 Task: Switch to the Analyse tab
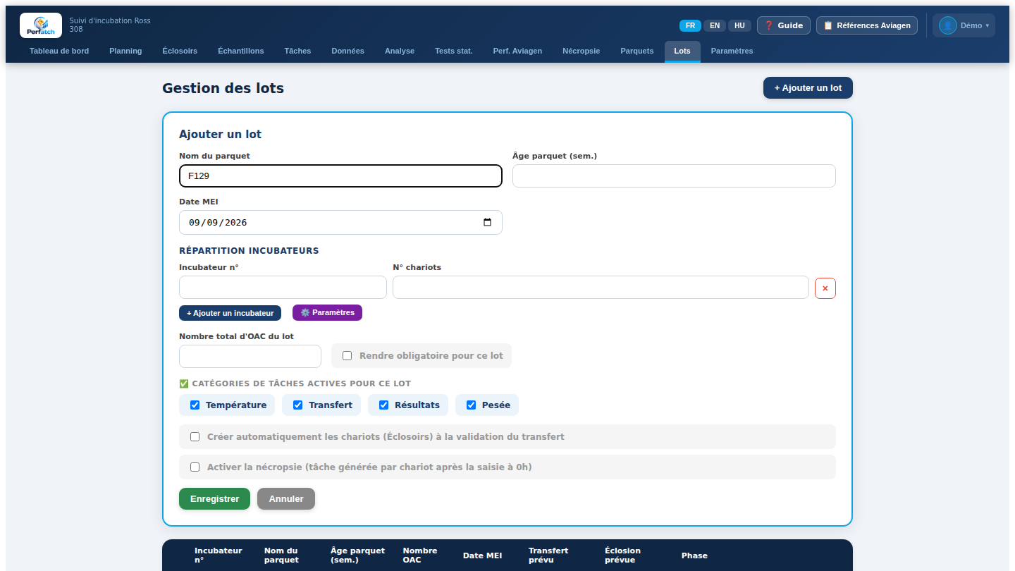(400, 51)
